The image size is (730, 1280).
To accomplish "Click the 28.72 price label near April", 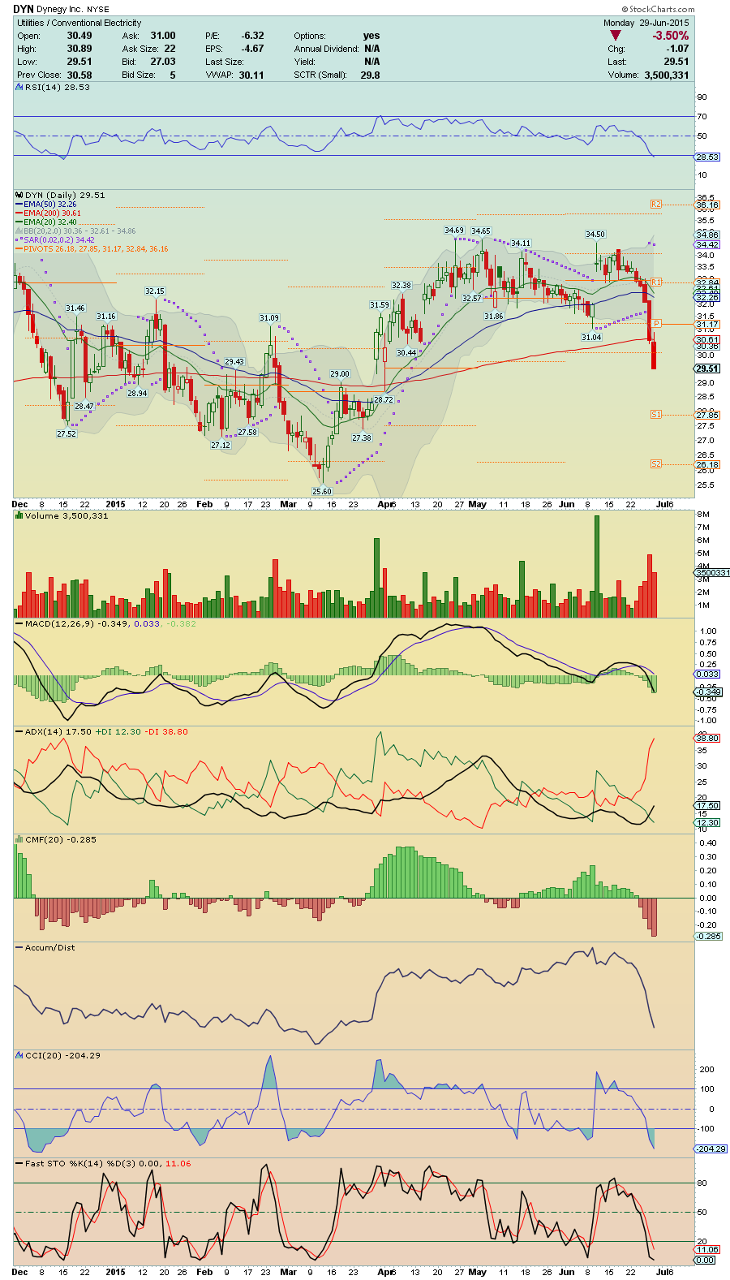I will click(x=383, y=399).
